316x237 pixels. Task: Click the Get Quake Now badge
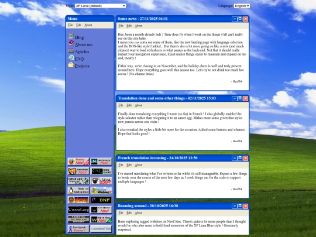click(101, 210)
